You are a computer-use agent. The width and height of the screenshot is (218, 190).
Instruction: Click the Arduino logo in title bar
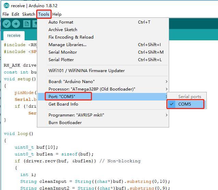pos(6,5)
